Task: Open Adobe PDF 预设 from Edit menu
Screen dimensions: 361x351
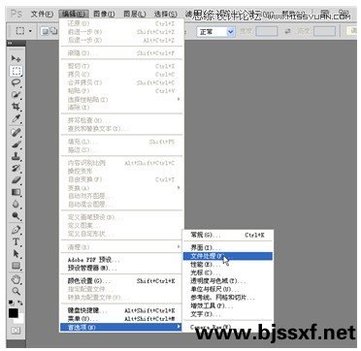Action: [121, 260]
